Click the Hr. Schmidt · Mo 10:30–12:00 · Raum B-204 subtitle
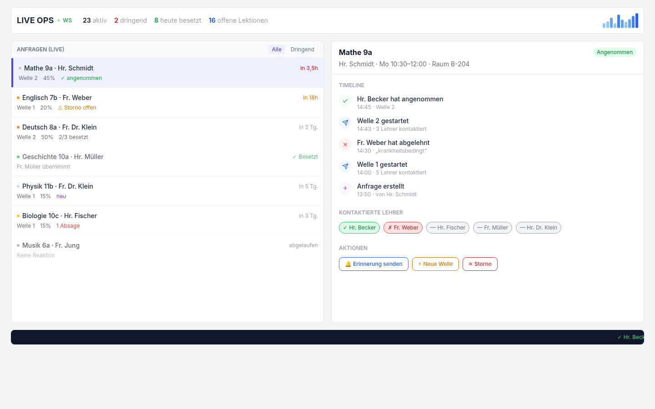The width and height of the screenshot is (655, 409). (404, 64)
